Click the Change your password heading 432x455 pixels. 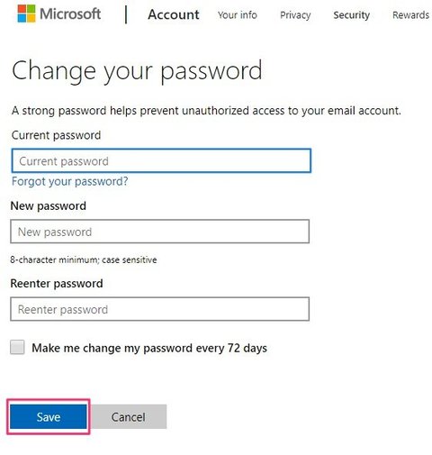(137, 71)
